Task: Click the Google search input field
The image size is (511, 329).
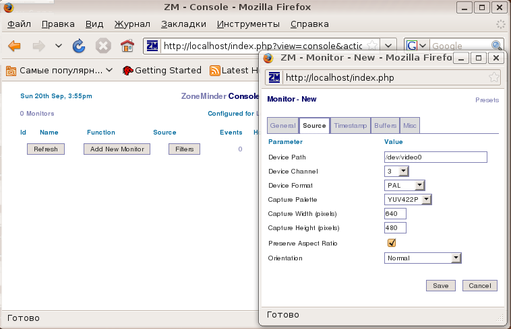Action: pos(461,46)
